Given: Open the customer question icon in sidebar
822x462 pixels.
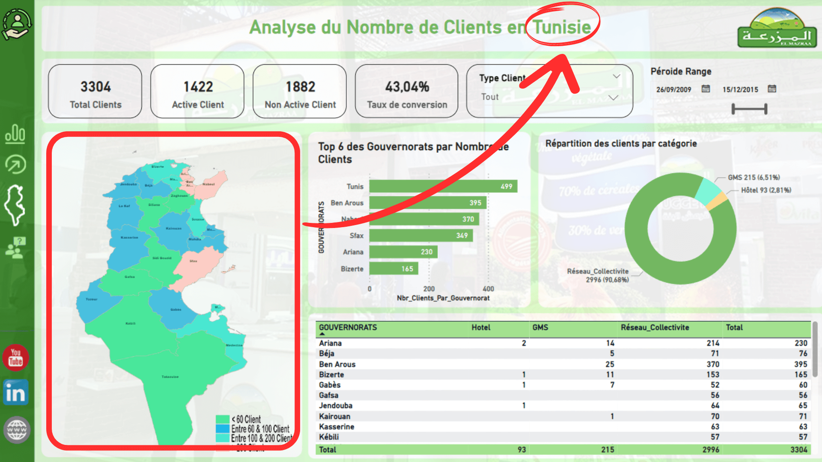Looking at the screenshot, I should 15,248.
